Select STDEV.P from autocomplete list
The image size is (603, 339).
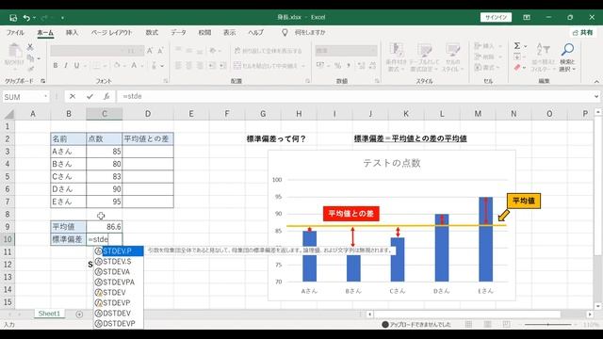[x=119, y=251]
